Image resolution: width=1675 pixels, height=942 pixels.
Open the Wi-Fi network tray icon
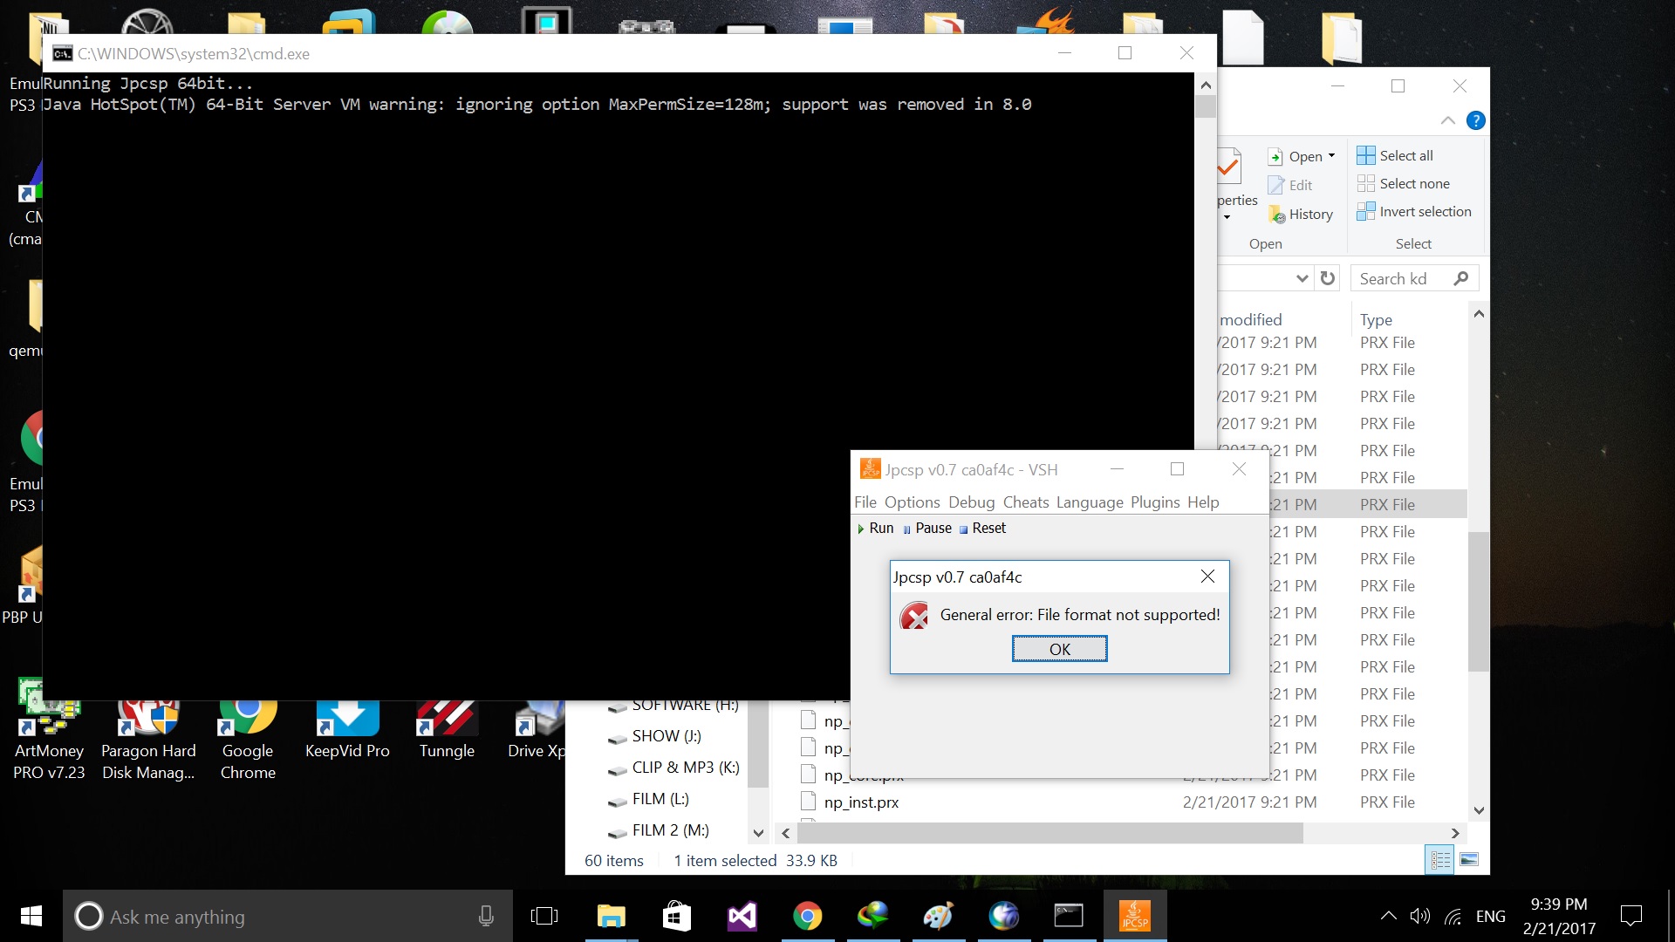tap(1453, 916)
